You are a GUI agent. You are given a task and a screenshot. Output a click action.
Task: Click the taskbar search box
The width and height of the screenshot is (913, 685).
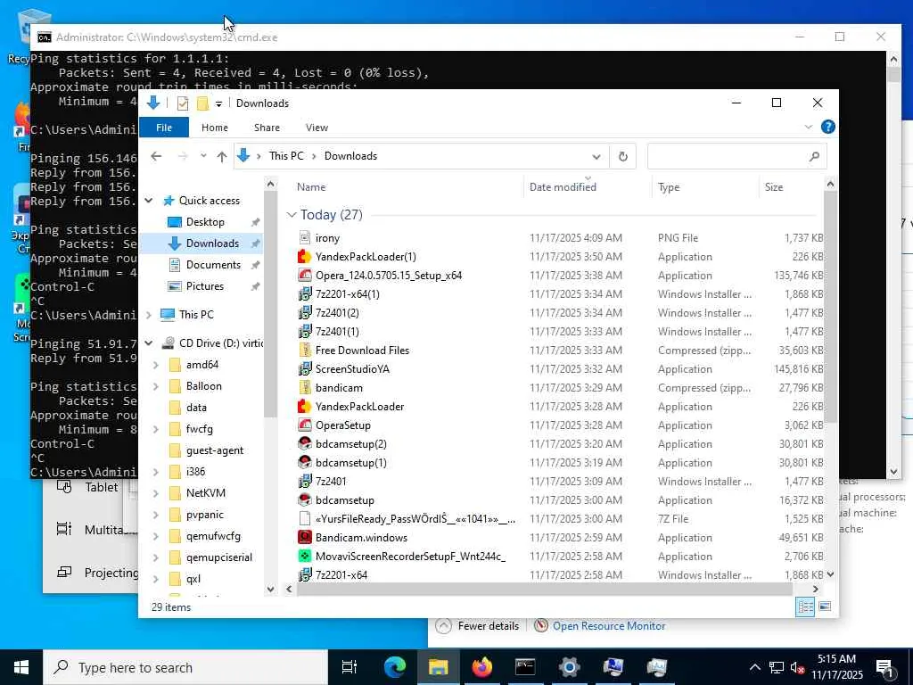(185, 667)
